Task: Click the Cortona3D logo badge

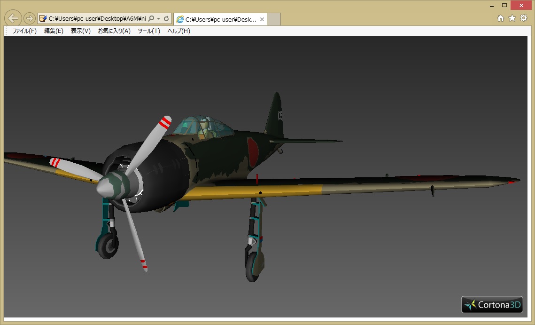Action: (x=492, y=305)
